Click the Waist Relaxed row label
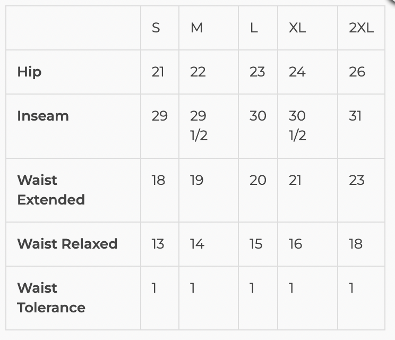395x340 pixels. point(67,244)
